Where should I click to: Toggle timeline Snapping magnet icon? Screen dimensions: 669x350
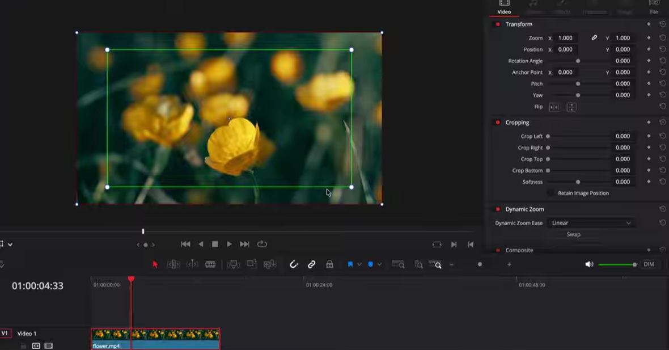click(x=294, y=264)
